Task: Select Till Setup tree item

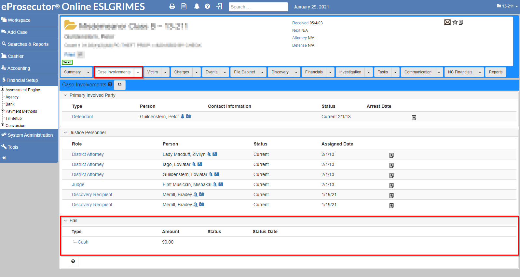Action: (x=14, y=119)
